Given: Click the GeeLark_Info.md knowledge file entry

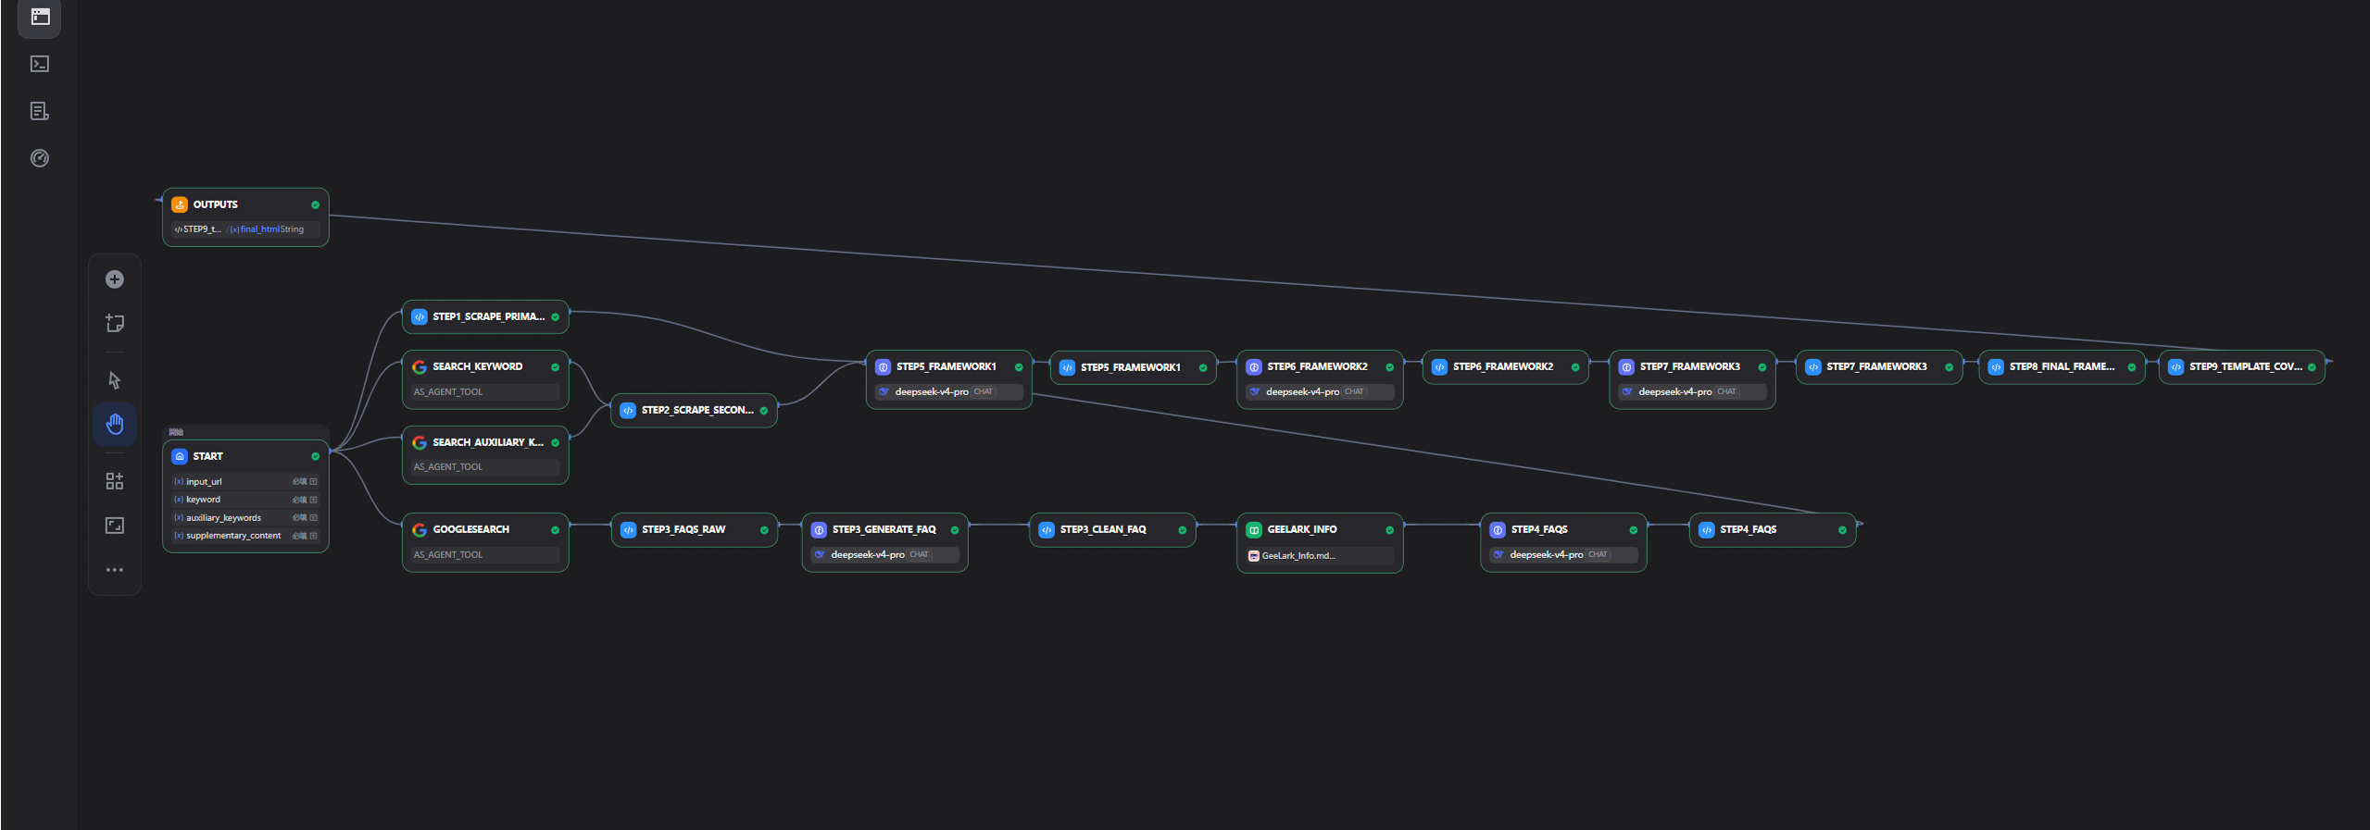Looking at the screenshot, I should [1320, 556].
